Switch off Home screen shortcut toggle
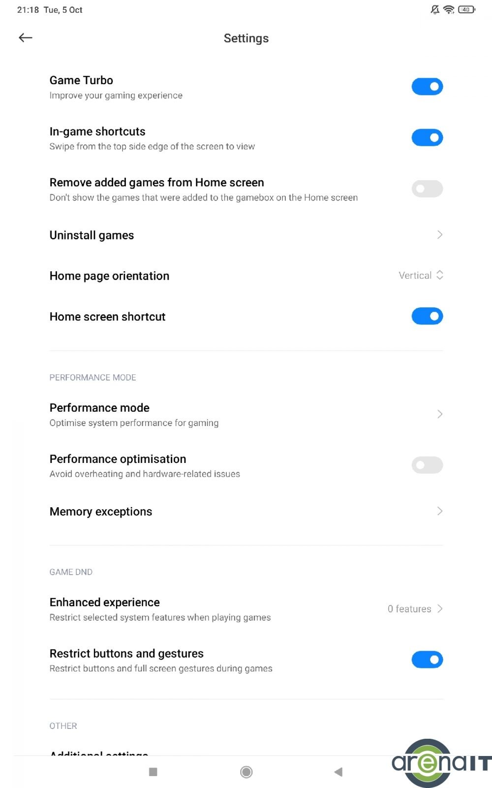Screen dimensions: 492x788 (427, 316)
